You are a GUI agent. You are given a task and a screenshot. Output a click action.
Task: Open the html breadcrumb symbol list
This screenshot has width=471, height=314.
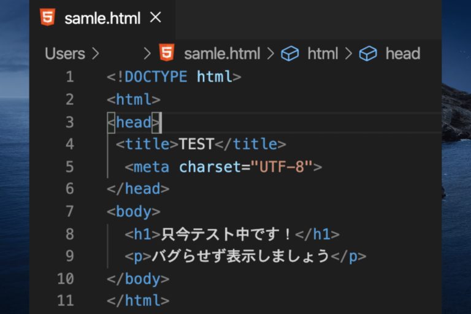click(323, 54)
